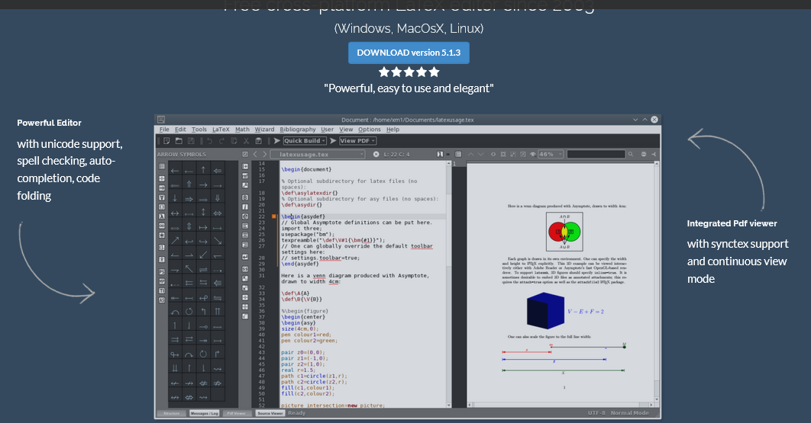Viewport: 811px width, 423px height.
Task: Toggle PDF structure list icon
Action: [x=458, y=155]
